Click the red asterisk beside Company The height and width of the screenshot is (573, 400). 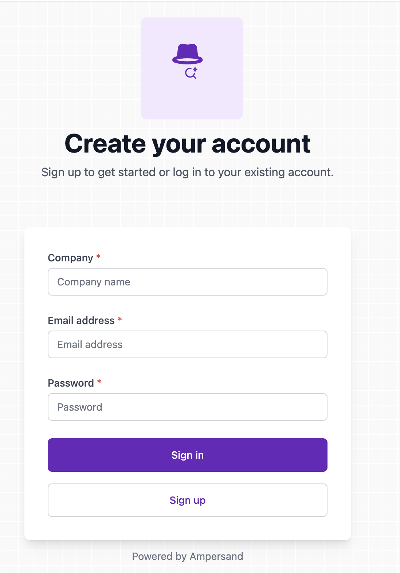[x=98, y=257]
